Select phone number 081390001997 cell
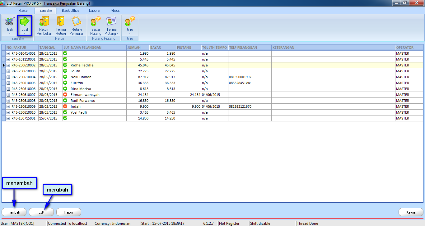Image resolution: width=425 pixels, height=226 pixels. click(x=250, y=77)
